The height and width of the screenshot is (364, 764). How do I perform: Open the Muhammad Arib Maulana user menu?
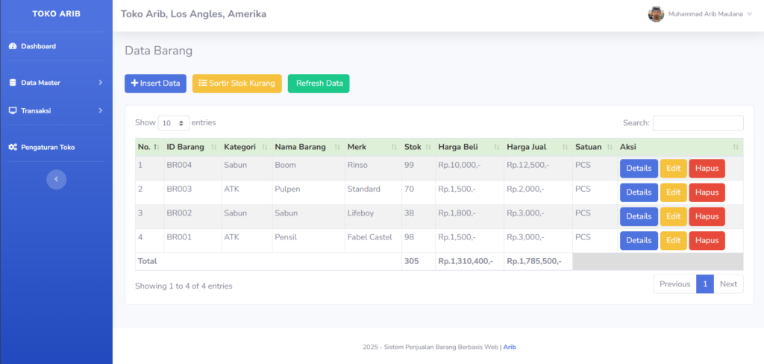pyautogui.click(x=710, y=14)
